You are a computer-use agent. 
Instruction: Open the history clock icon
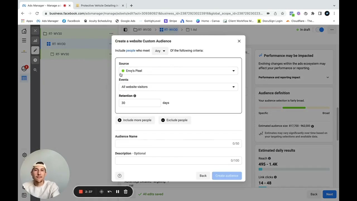pyautogui.click(x=35, y=60)
